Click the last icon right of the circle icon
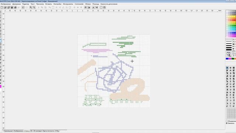 pyautogui.click(x=104, y=7)
